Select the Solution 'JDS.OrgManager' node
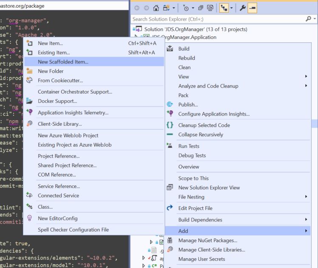Image resolution: width=318 pixels, height=268 pixels. point(195,29)
